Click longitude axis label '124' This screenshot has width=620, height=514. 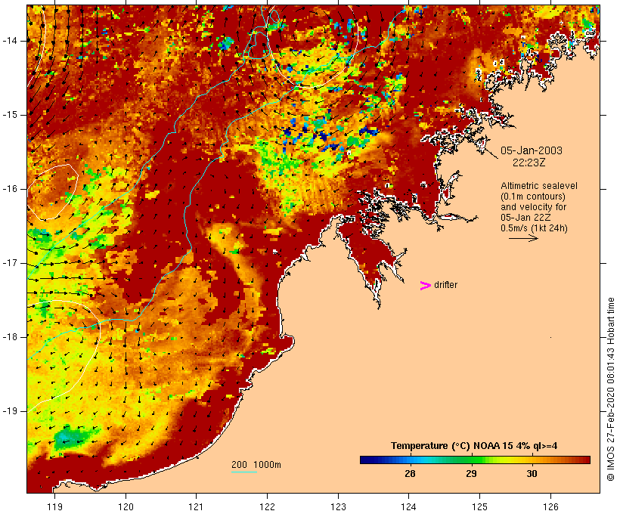(409, 507)
